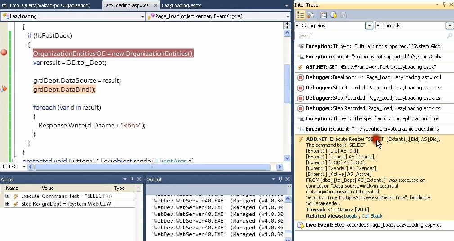Switch to the LazyLoading.aspx tab
This screenshot has height=241, width=454.
tap(181, 5)
